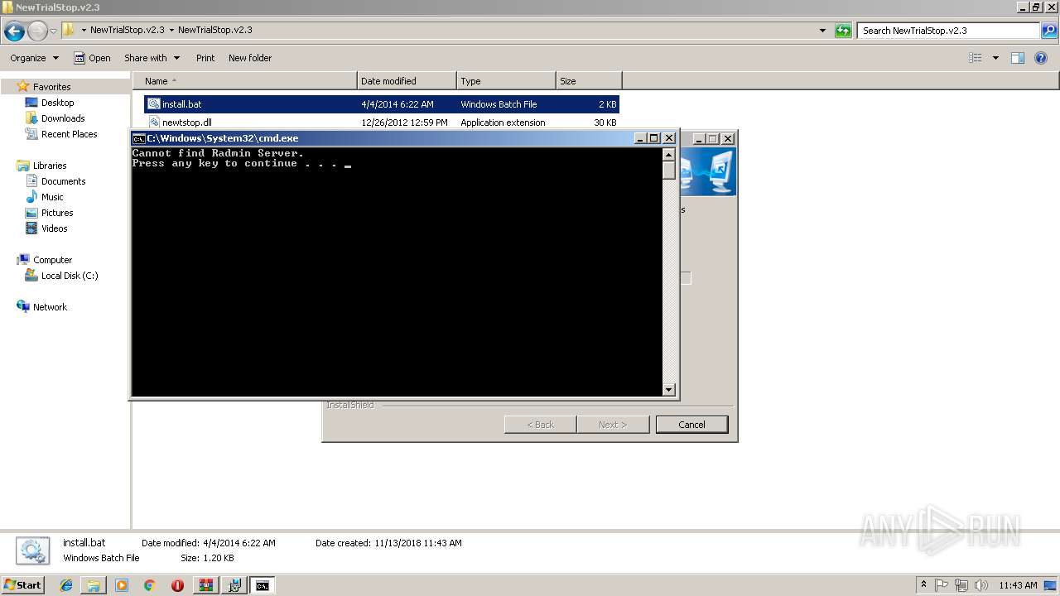Switch to the installer taskbar icon

pyautogui.click(x=234, y=585)
